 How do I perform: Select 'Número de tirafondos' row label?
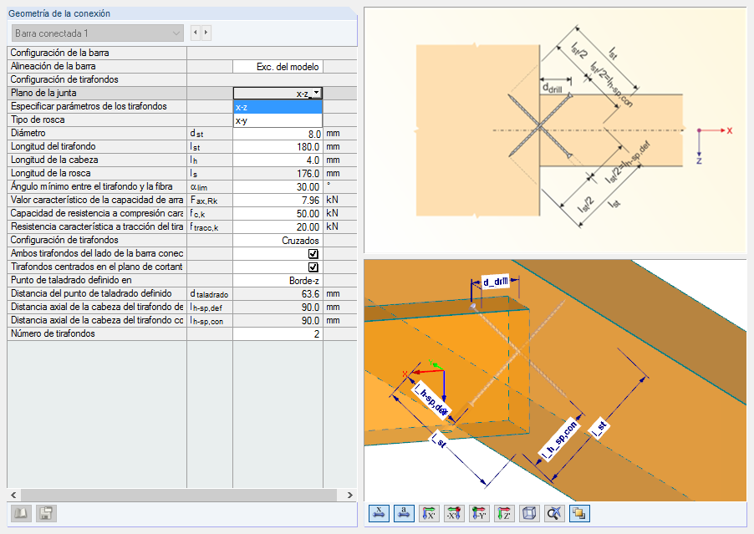click(x=53, y=333)
